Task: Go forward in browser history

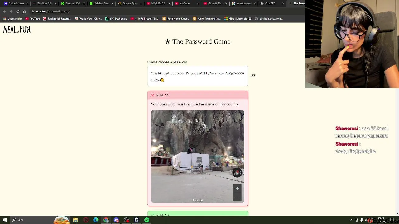Action: click(11, 12)
